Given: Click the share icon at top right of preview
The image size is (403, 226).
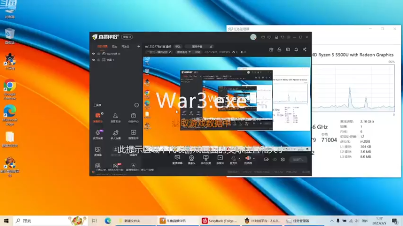Looking at the screenshot, I should pyautogui.click(x=305, y=49).
